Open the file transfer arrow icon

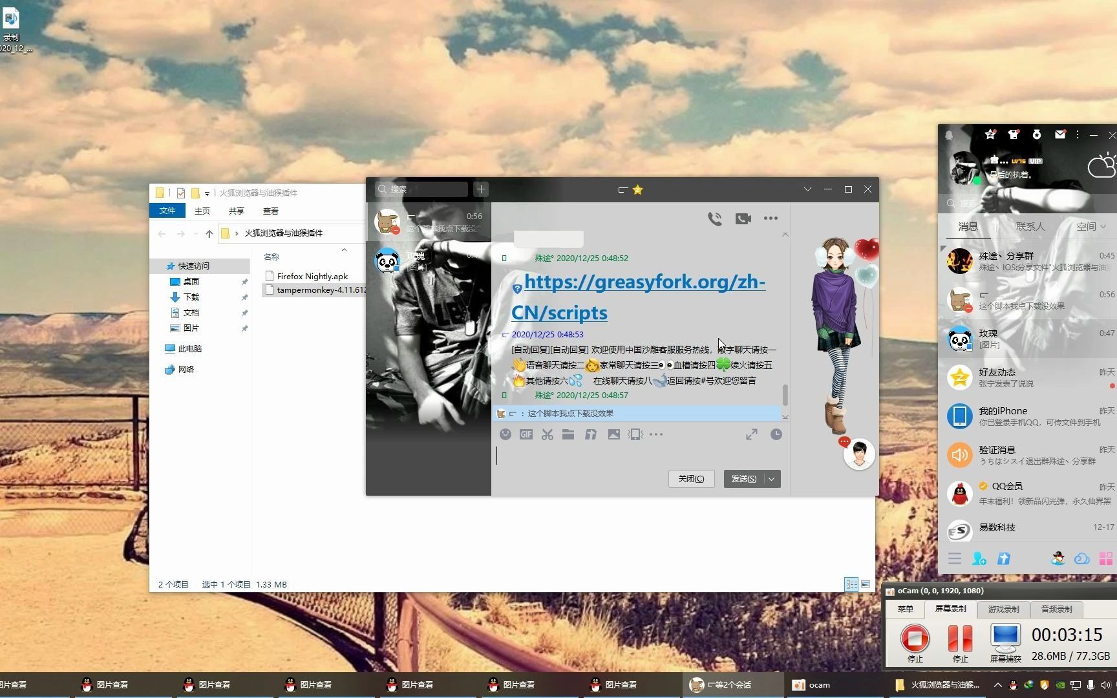click(1003, 558)
